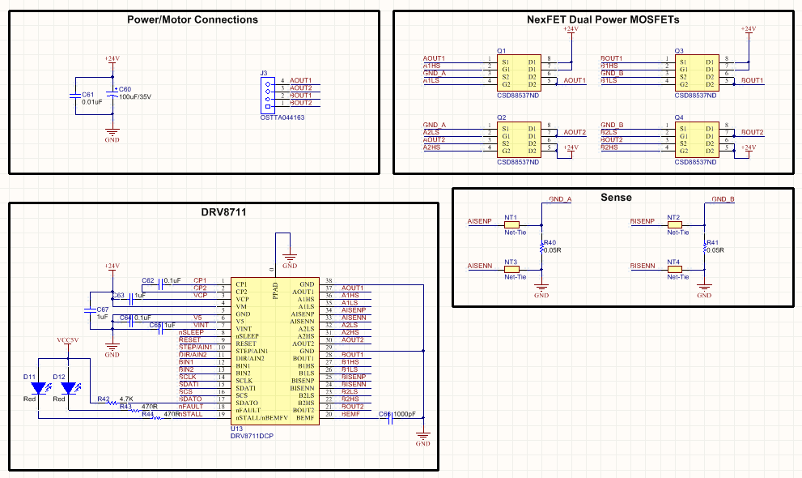802x478 pixels.
Task: Select capacitor C62 symbol
Action: click(161, 284)
